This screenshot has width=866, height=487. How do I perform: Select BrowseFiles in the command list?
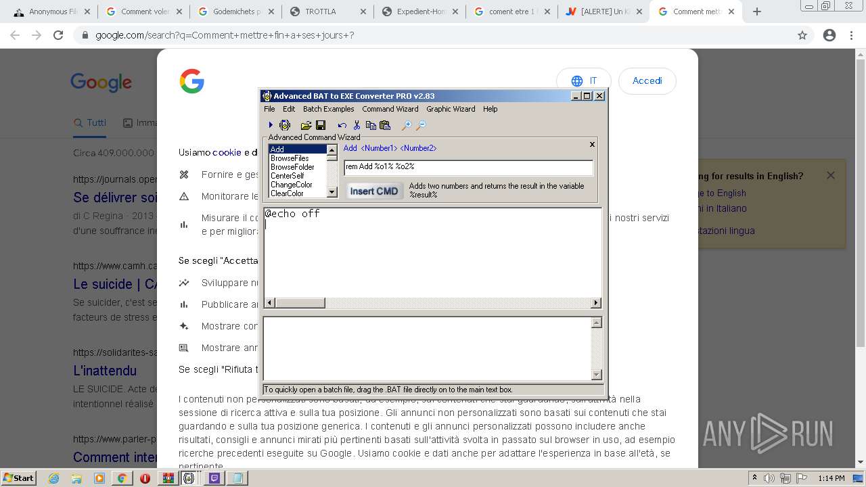[x=298, y=158]
